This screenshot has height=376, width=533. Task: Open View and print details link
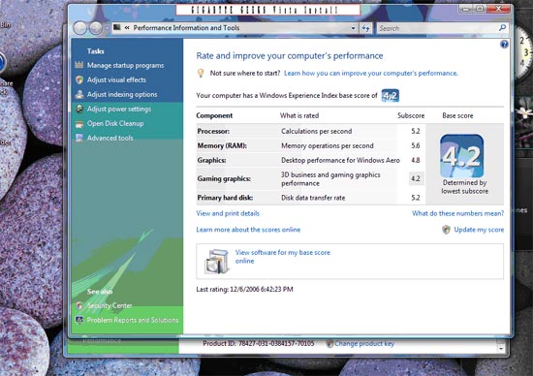point(228,213)
